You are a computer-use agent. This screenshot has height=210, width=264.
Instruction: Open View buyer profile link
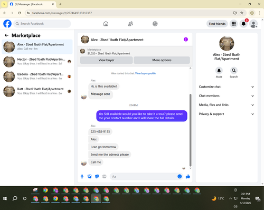(x=145, y=73)
